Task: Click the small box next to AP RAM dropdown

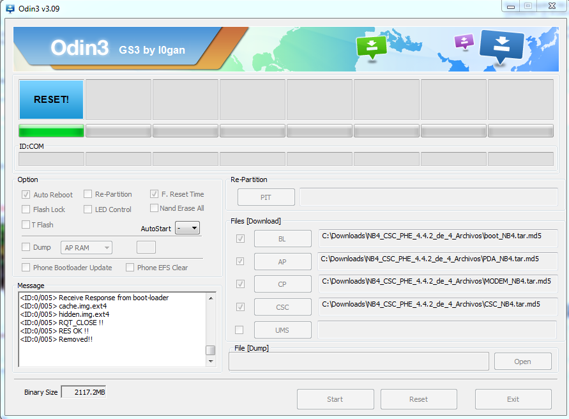Action: (146, 247)
